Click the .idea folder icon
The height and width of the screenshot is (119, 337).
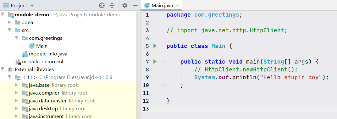click(x=18, y=22)
